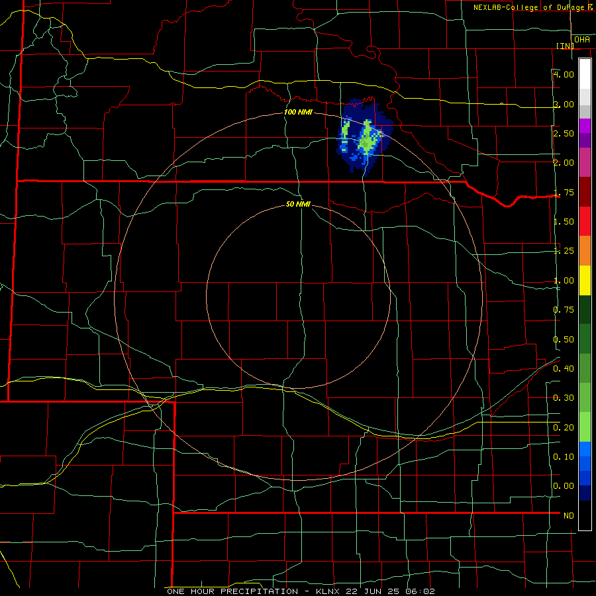
Task: Click the NEXLAB-College of DuPage credit text
Action: click(534, 7)
